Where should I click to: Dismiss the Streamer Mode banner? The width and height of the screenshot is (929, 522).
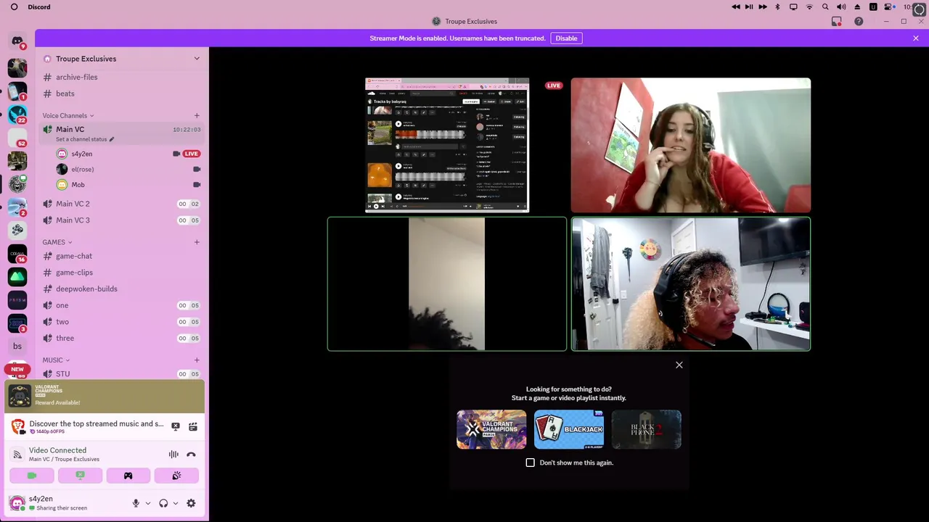[916, 38]
